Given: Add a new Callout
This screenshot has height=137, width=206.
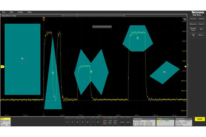Looking at the screenshot, I should [x=201, y=19].
